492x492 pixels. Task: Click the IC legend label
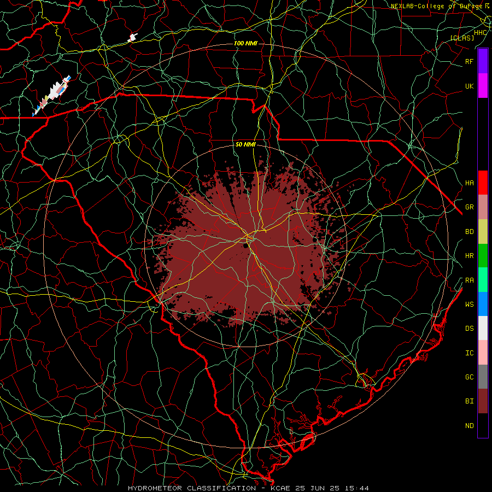click(x=469, y=353)
